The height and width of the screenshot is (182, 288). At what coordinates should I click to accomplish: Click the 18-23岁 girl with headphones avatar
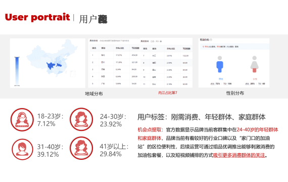click(x=22, y=120)
